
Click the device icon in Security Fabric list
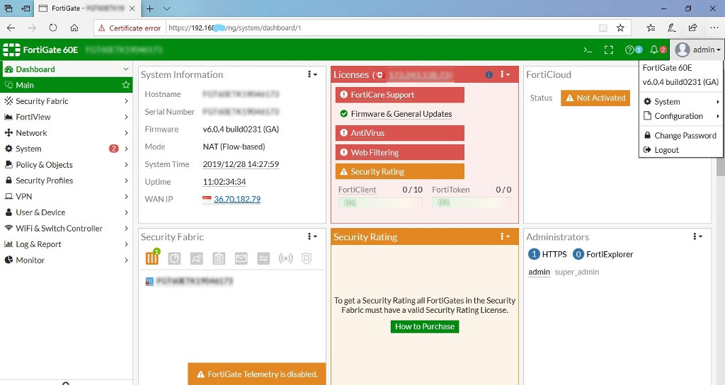(x=149, y=281)
